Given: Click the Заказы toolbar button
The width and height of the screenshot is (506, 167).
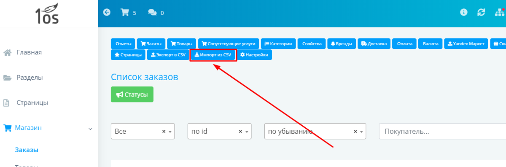Looking at the screenshot, I should (151, 43).
